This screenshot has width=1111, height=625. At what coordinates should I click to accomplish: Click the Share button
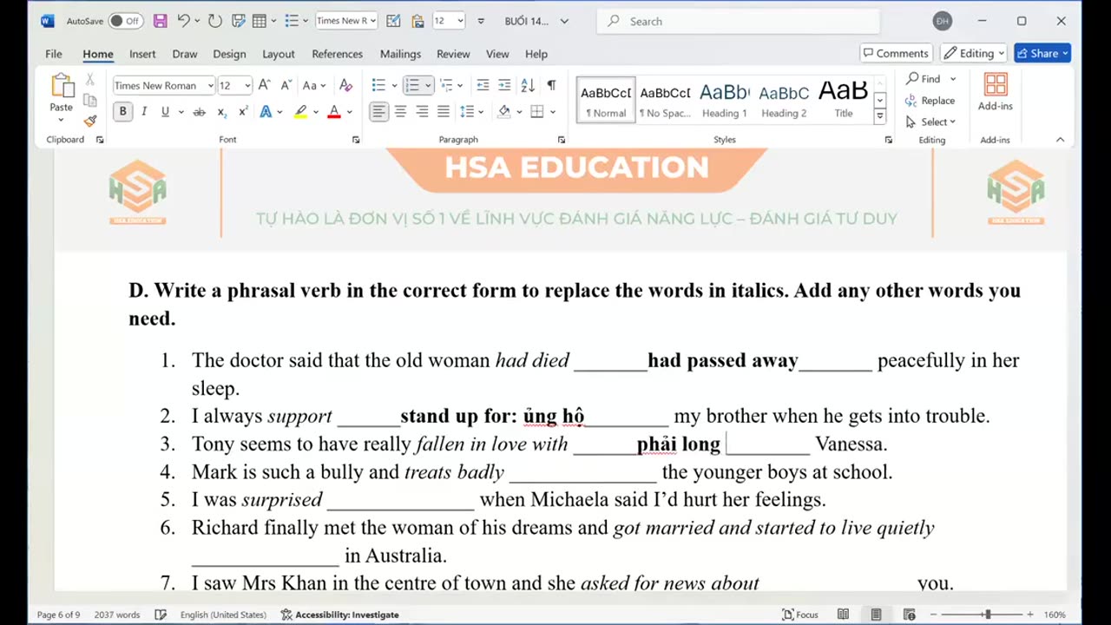click(x=1042, y=54)
